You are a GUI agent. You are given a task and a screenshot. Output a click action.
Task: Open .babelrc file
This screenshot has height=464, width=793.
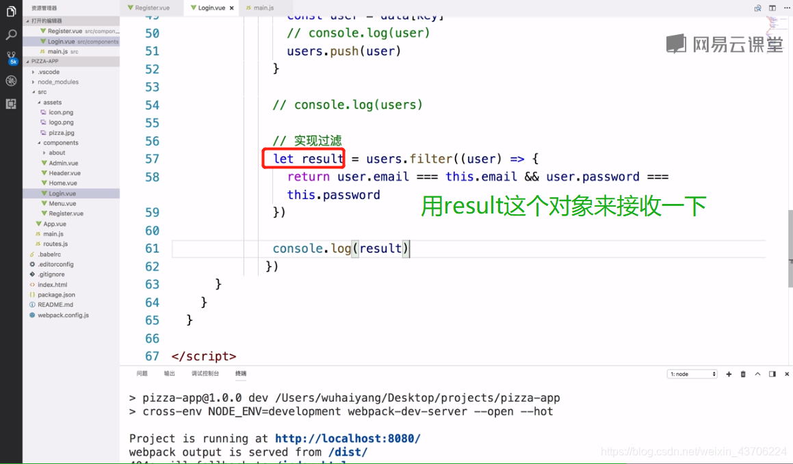70,254
